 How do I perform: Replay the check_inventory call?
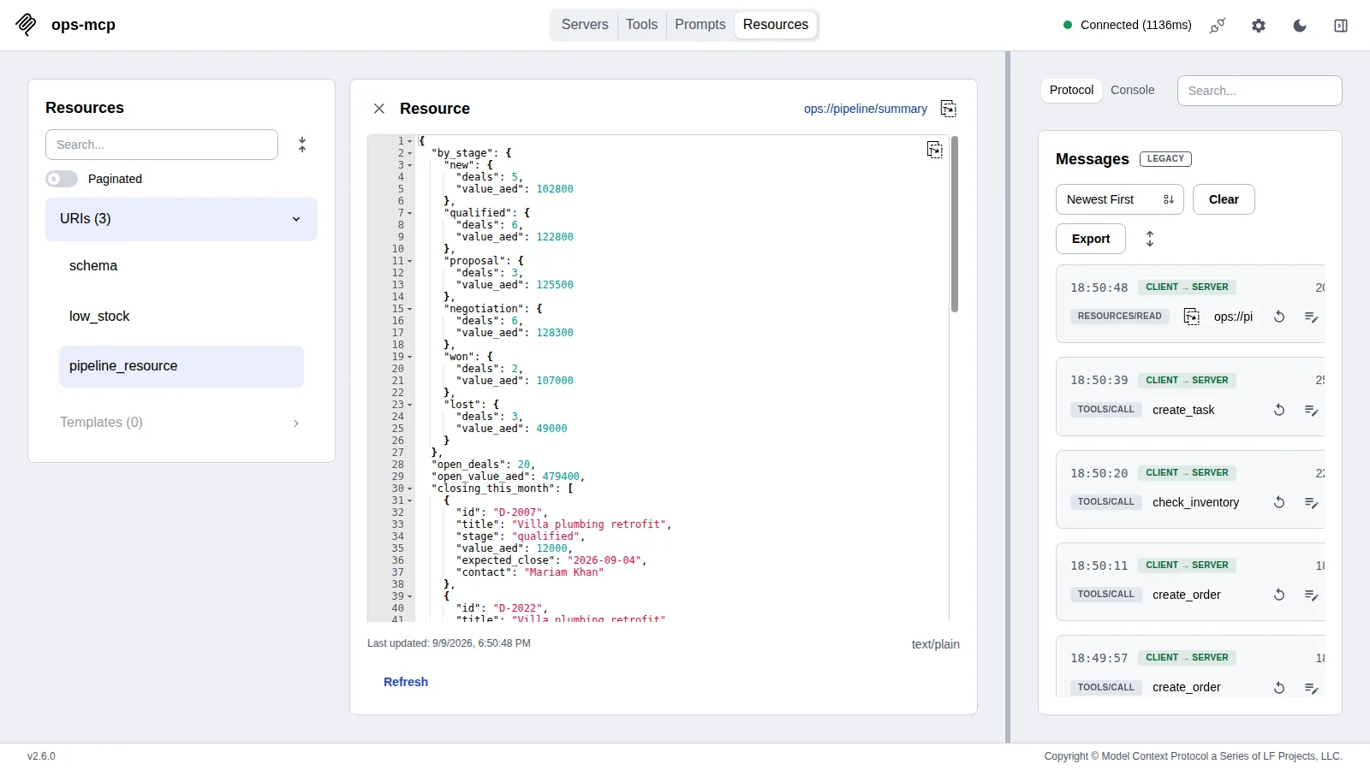pos(1279,502)
